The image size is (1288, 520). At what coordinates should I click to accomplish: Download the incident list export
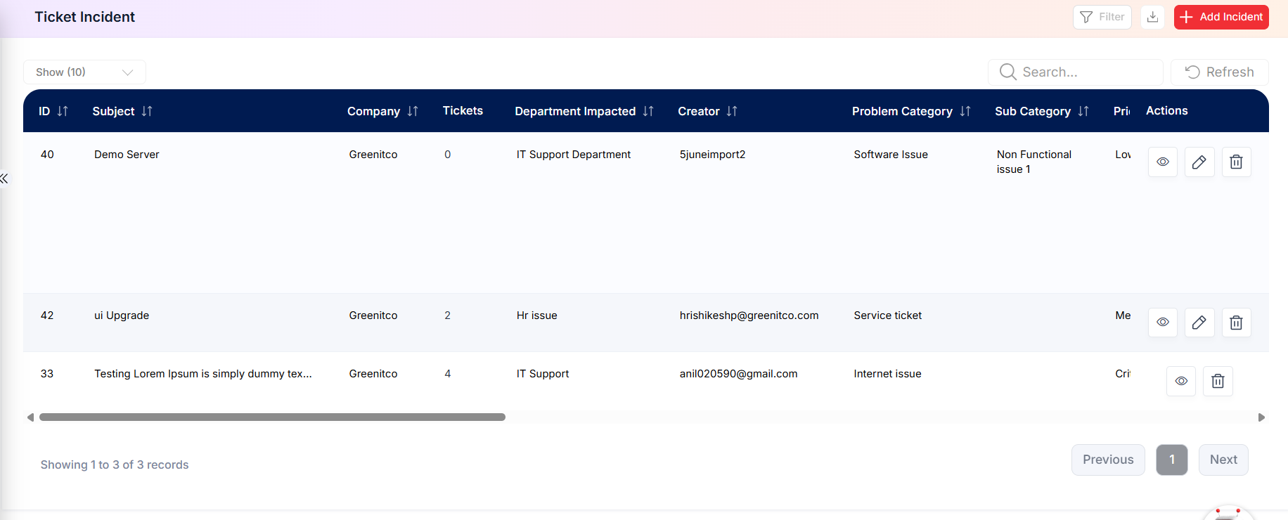(x=1152, y=17)
